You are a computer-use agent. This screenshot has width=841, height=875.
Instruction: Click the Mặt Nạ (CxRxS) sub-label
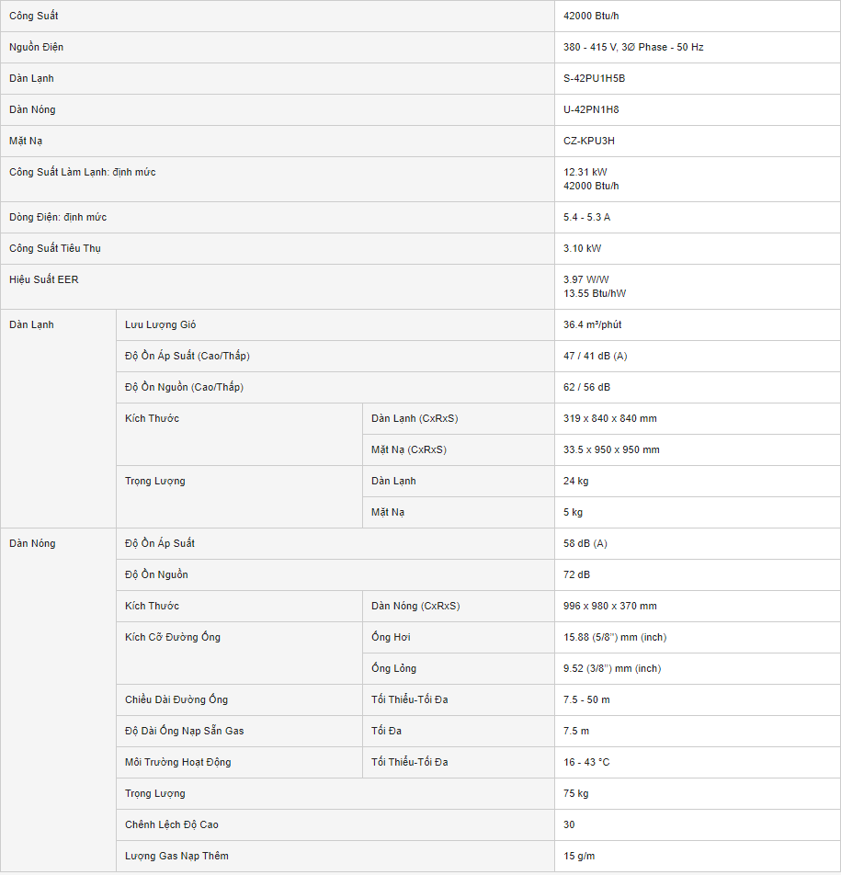409,449
